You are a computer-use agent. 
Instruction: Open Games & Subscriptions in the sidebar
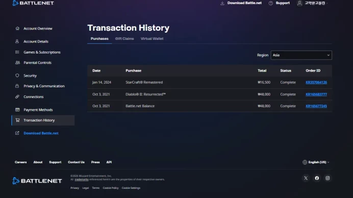42,52
